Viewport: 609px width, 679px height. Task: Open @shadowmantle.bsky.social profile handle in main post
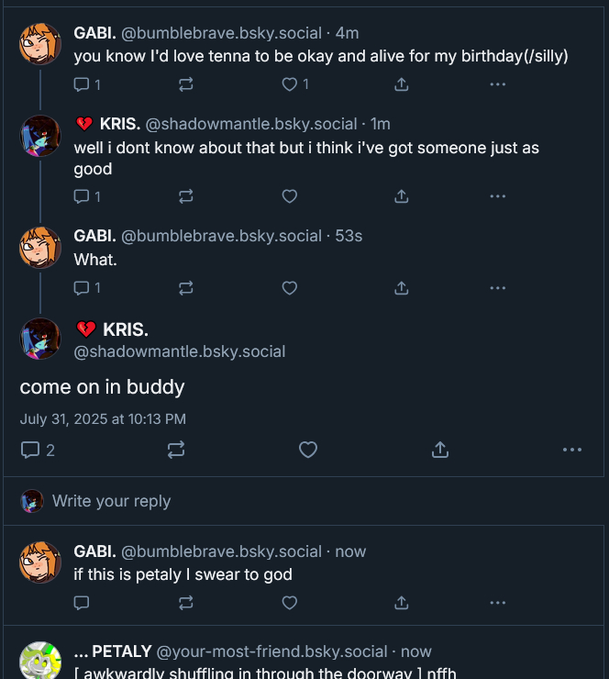pyautogui.click(x=180, y=351)
